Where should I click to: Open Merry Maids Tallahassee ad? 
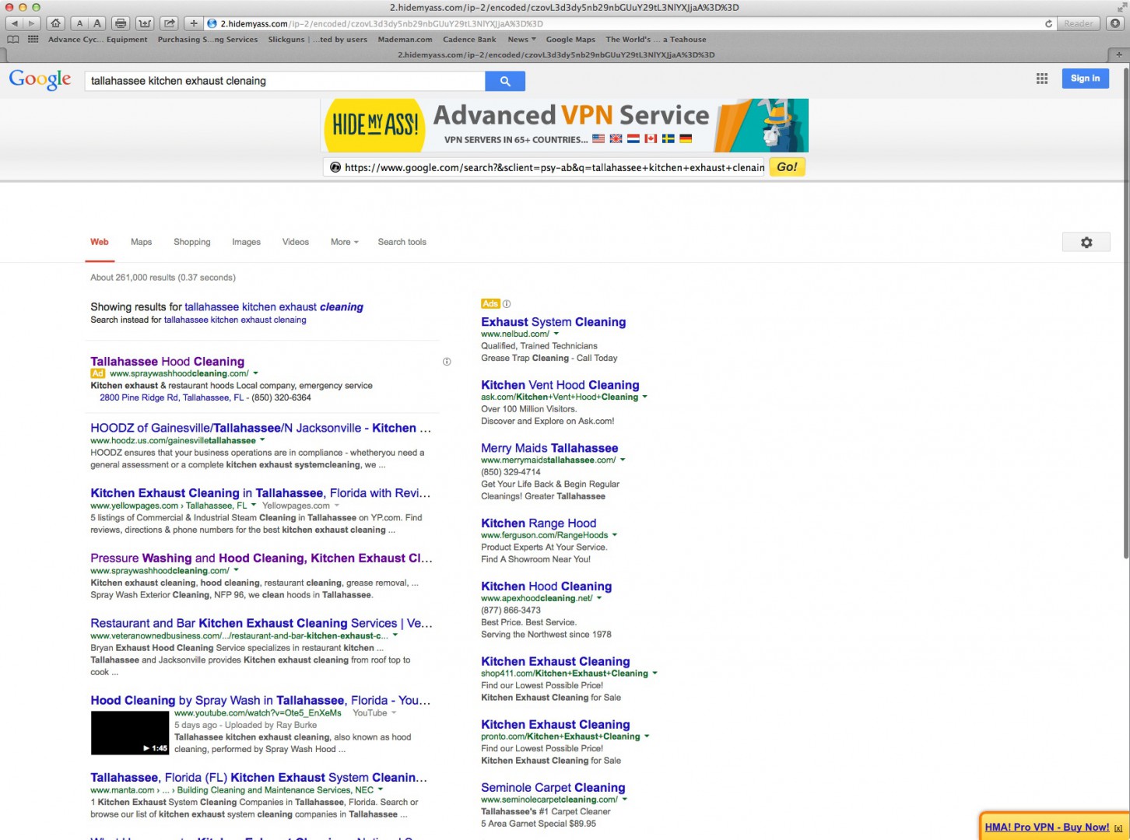tap(549, 448)
